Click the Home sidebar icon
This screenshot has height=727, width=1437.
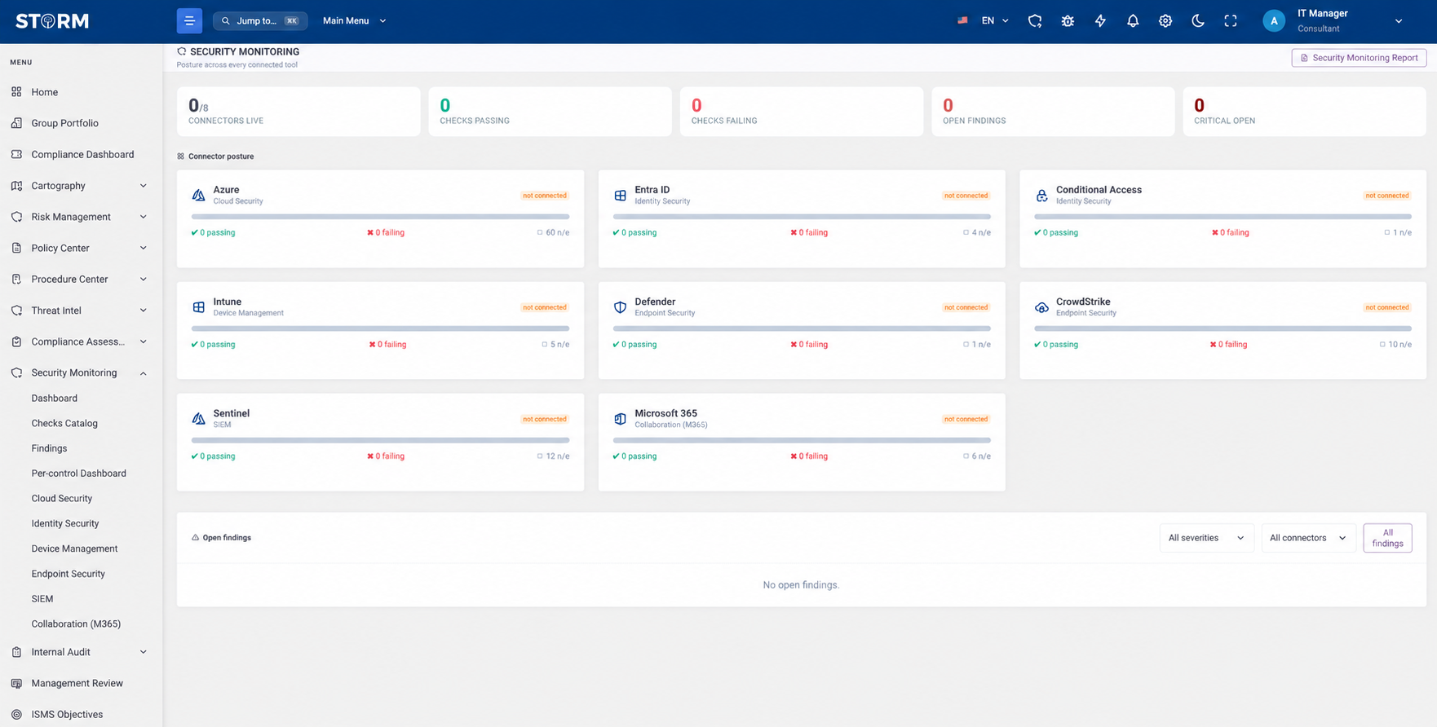16,92
